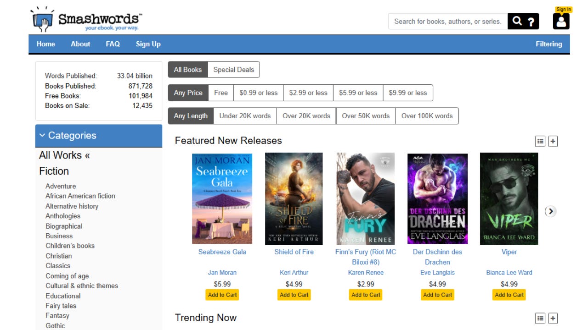Open the About page from the navbar
Image resolution: width=588 pixels, height=330 pixels.
(80, 44)
